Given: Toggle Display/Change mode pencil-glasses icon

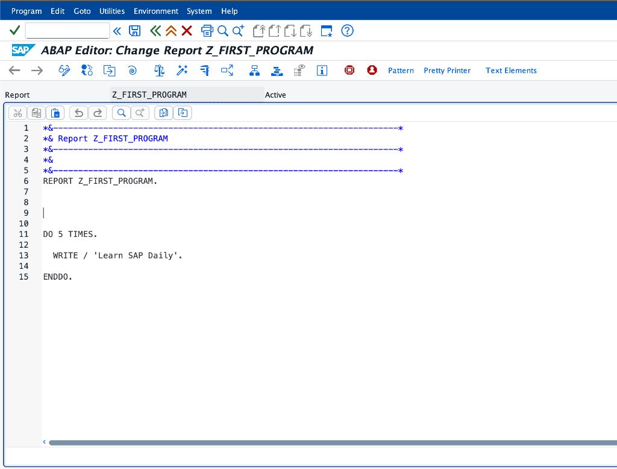Looking at the screenshot, I should [x=64, y=71].
